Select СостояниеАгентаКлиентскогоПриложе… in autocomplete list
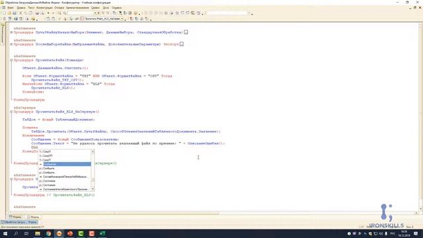 tap(65, 190)
